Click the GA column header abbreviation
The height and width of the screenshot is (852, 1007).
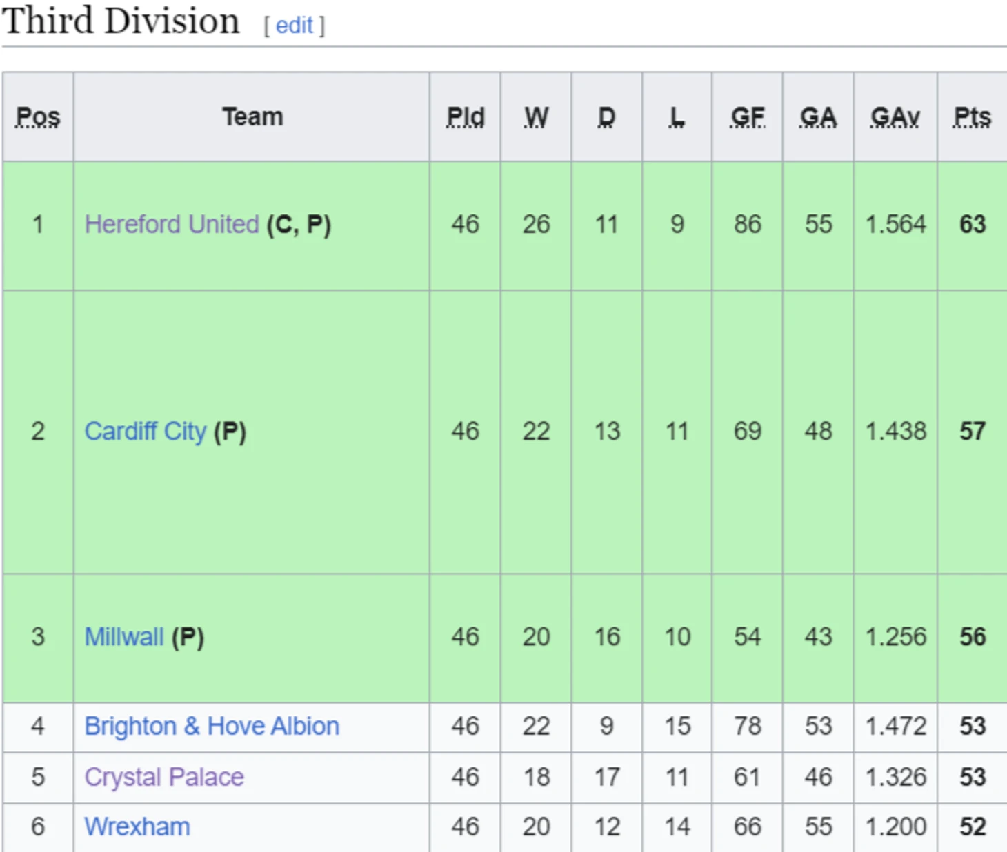point(818,117)
